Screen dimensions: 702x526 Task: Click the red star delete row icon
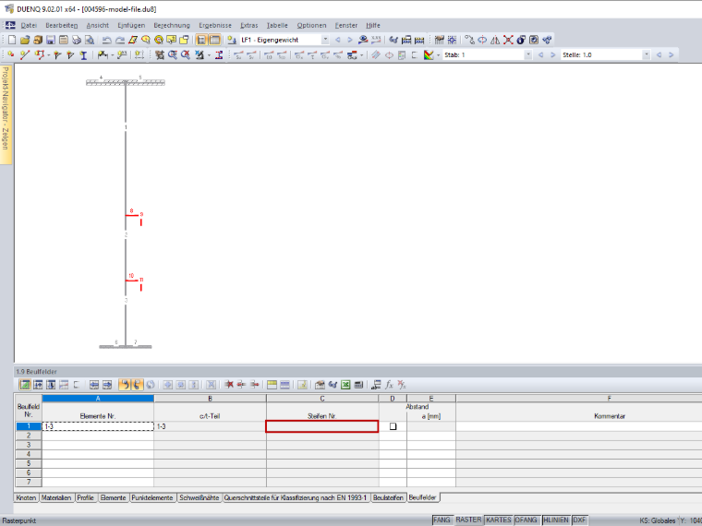point(229,385)
